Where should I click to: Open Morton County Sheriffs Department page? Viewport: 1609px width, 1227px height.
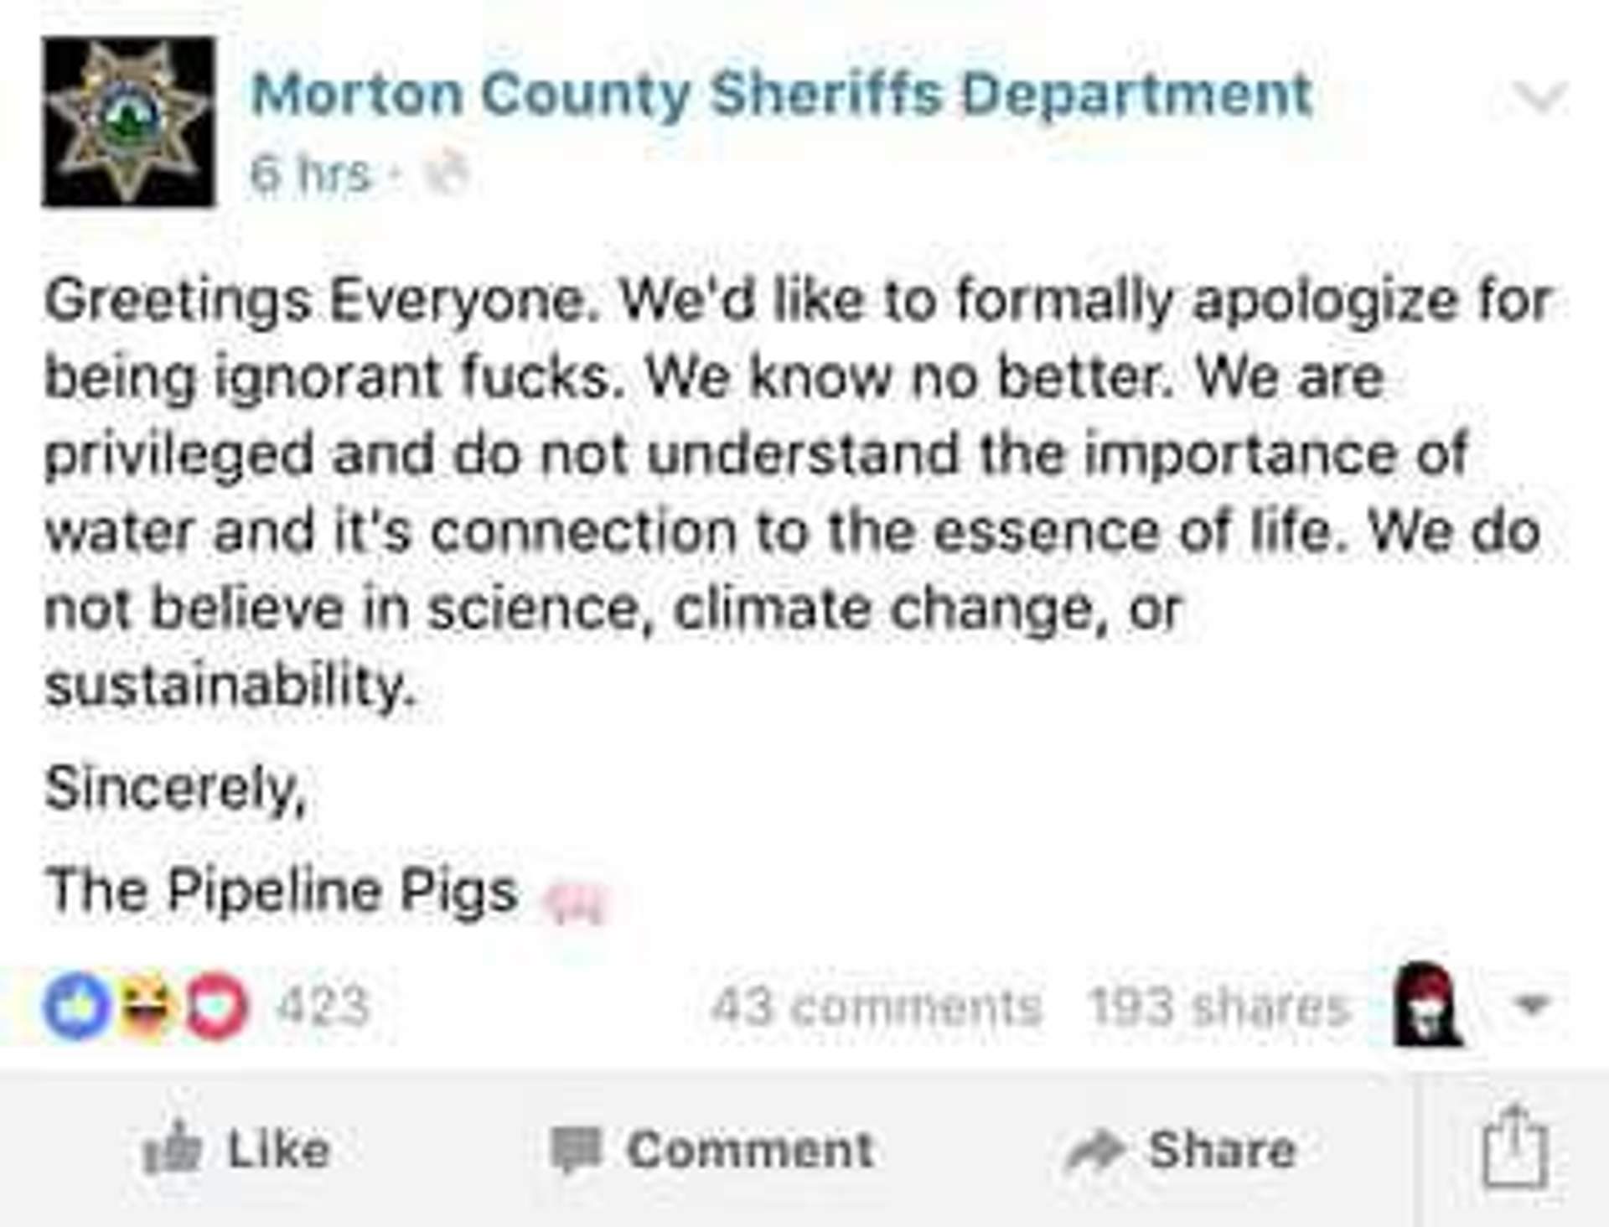coord(782,94)
